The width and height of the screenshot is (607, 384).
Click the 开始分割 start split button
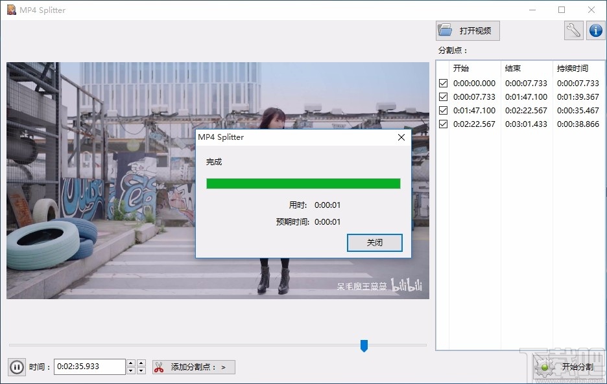567,367
